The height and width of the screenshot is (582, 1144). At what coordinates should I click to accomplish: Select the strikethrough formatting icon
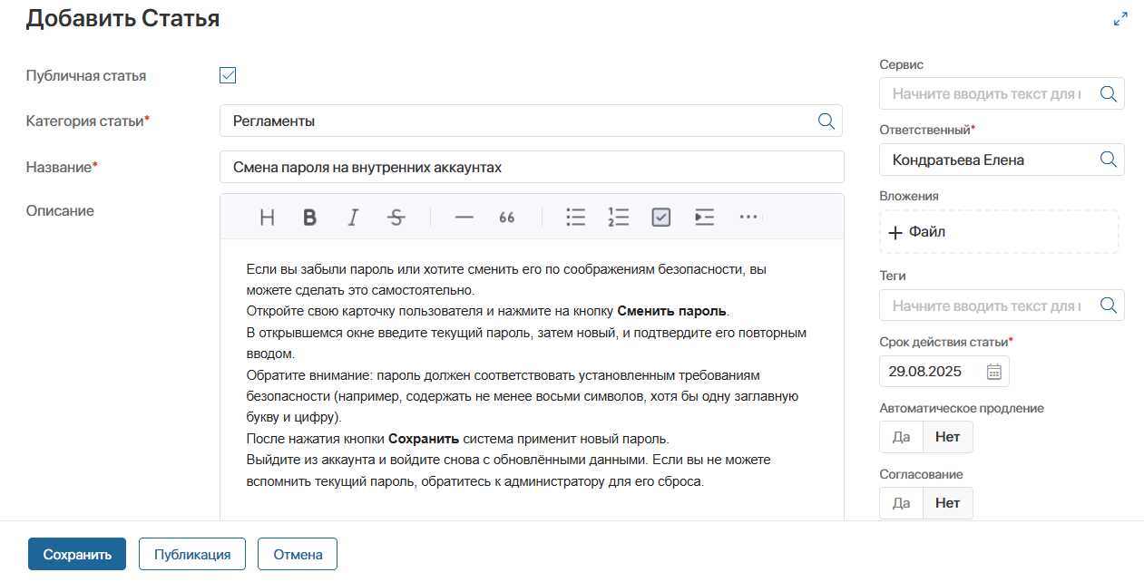[x=396, y=217]
